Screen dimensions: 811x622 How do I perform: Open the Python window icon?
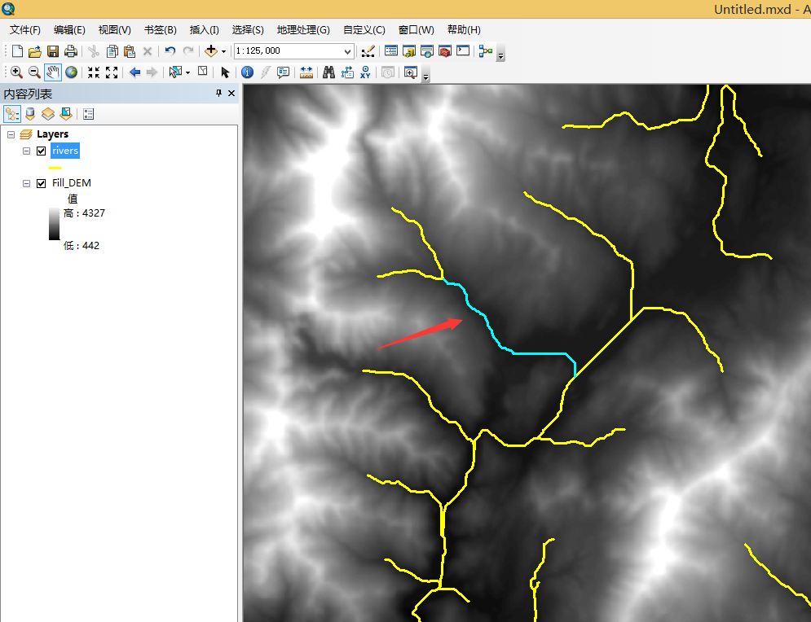(463, 50)
